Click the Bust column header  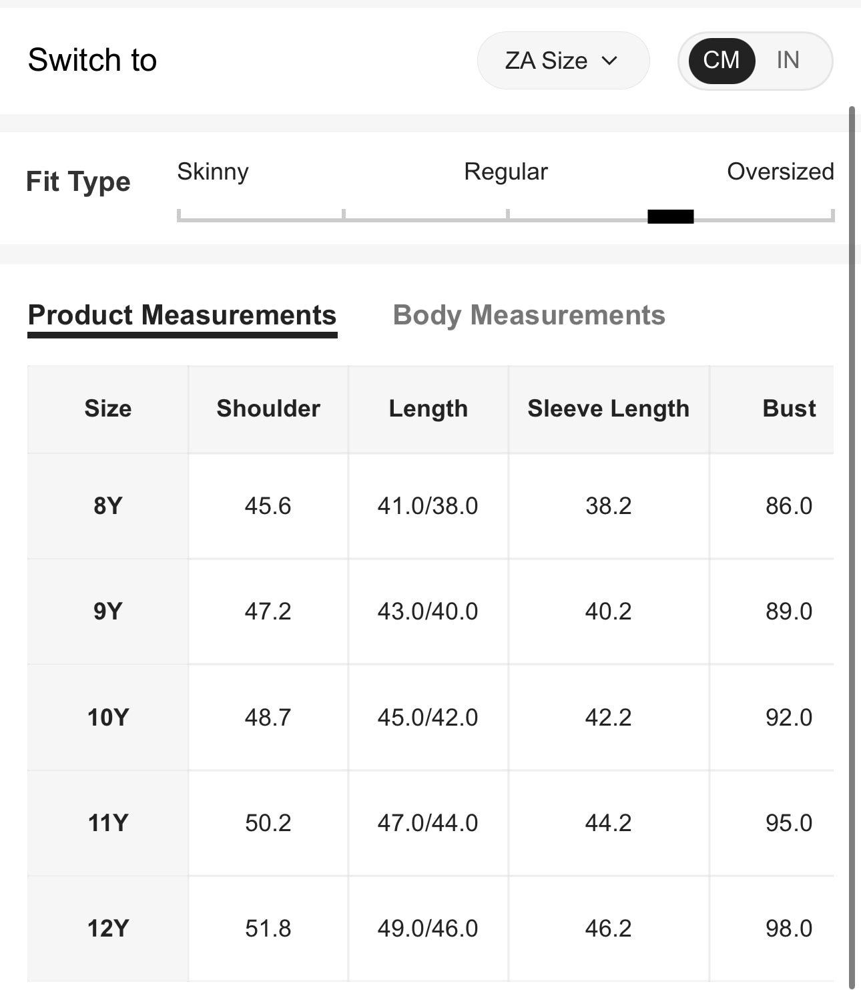(788, 409)
